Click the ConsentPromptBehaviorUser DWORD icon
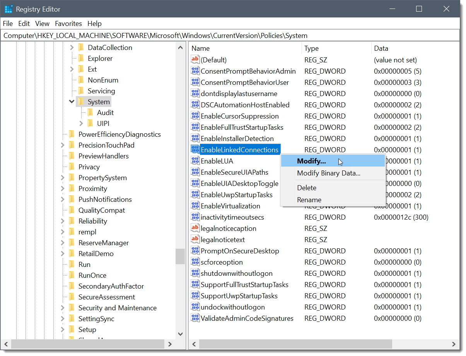466x356 pixels. coord(195,82)
